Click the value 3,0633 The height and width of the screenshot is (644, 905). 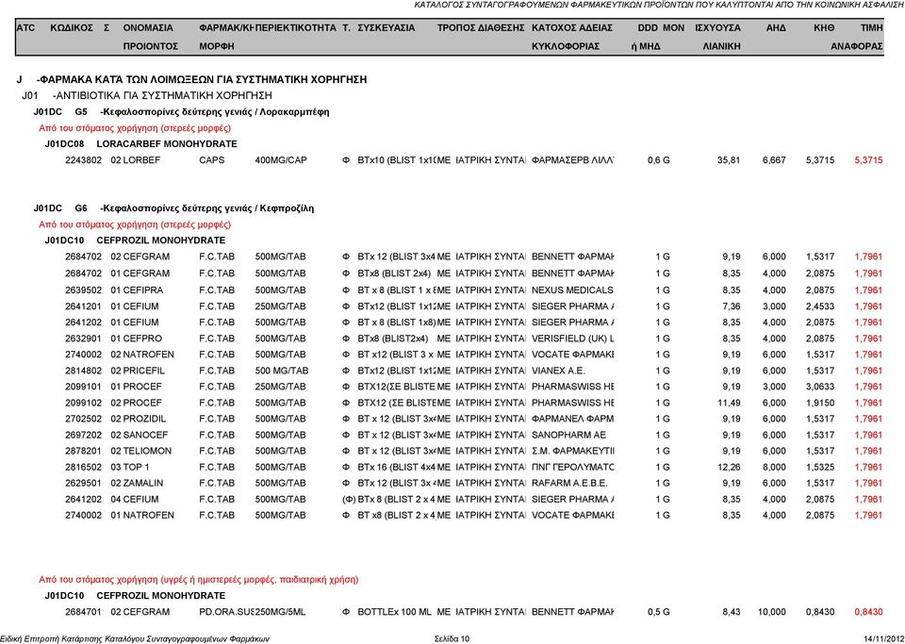coord(820,387)
